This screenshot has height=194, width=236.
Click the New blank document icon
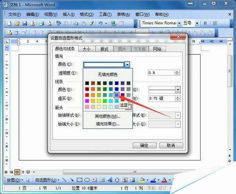[9, 24]
